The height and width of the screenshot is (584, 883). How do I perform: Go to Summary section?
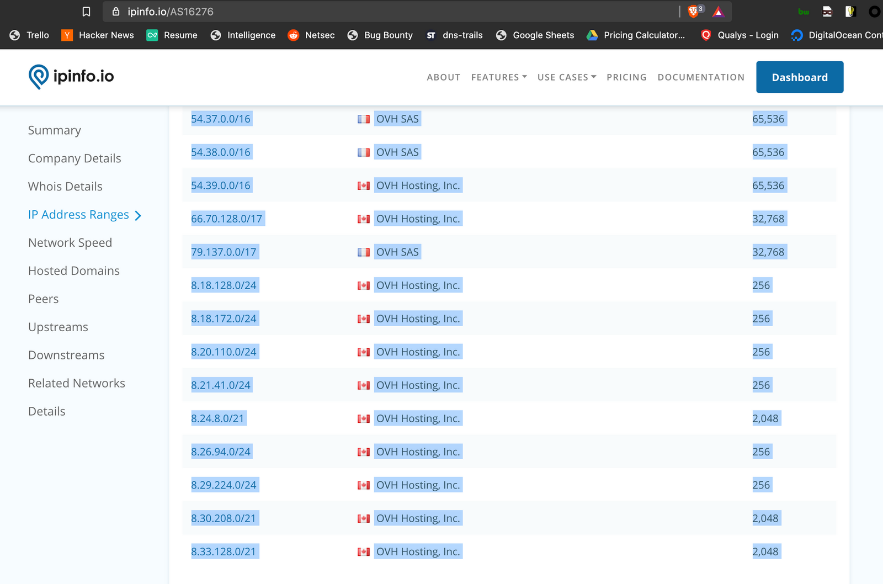pyautogui.click(x=55, y=130)
